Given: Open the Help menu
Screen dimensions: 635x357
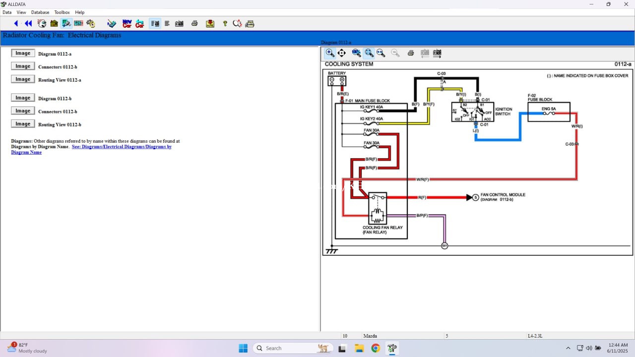Looking at the screenshot, I should [x=80, y=12].
